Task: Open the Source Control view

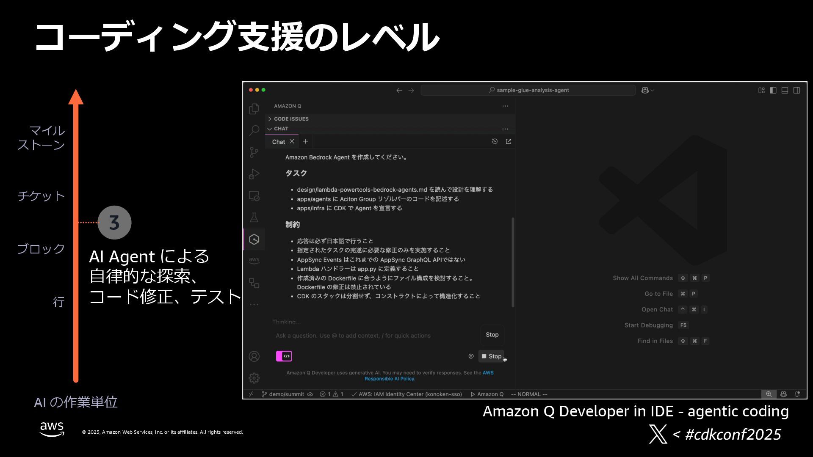Action: pos(254,152)
